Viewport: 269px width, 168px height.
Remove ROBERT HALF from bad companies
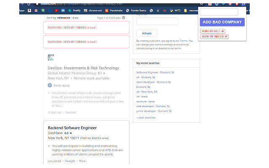[x=222, y=31]
